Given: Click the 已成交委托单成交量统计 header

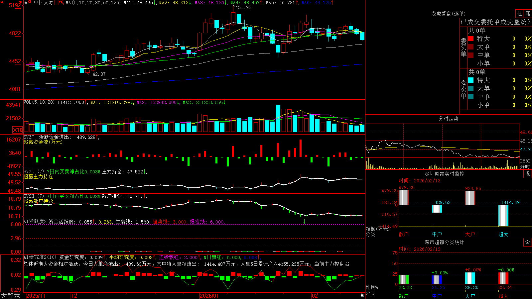Looking at the screenshot, I should pos(496,22).
